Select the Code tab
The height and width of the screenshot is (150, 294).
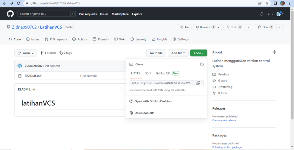point(15,39)
